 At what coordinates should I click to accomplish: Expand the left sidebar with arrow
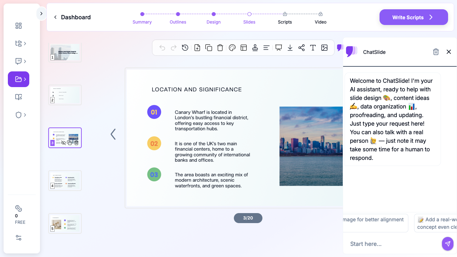pyautogui.click(x=41, y=14)
